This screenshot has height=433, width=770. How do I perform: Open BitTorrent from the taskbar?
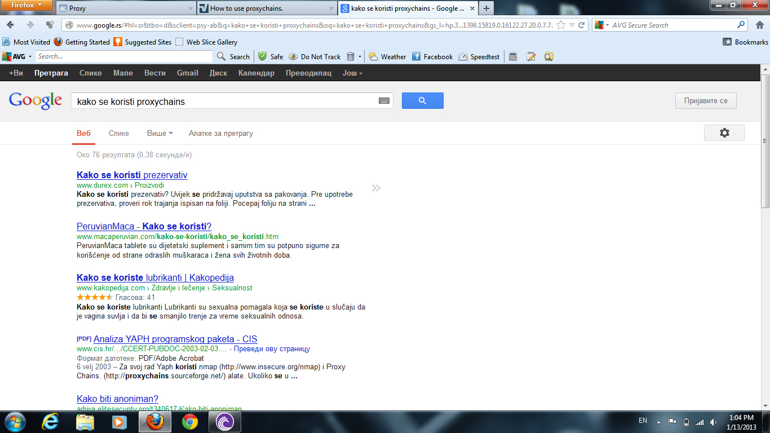224,422
